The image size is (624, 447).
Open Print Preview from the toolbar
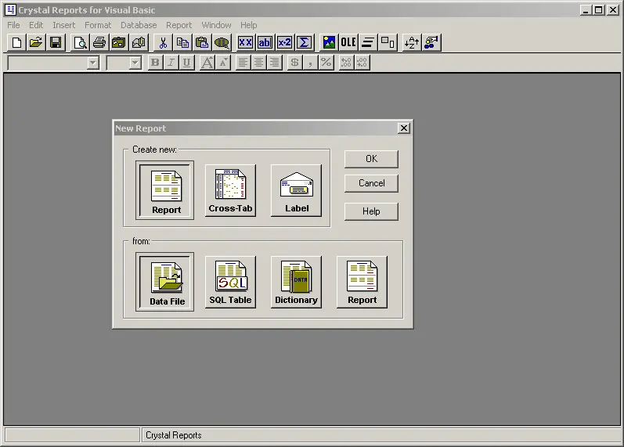pyautogui.click(x=80, y=42)
